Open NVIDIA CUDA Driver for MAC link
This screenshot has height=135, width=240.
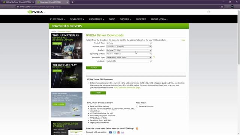point(102,113)
